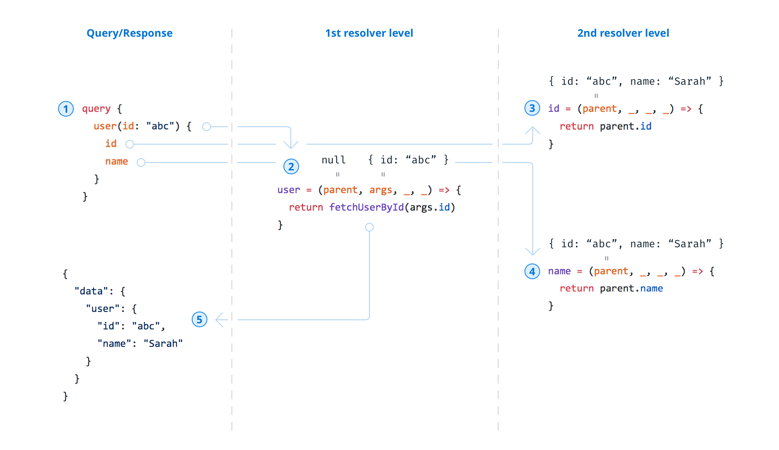This screenshot has height=450, width=779.
Task: Click the numbered step 2 badge
Action: [291, 166]
